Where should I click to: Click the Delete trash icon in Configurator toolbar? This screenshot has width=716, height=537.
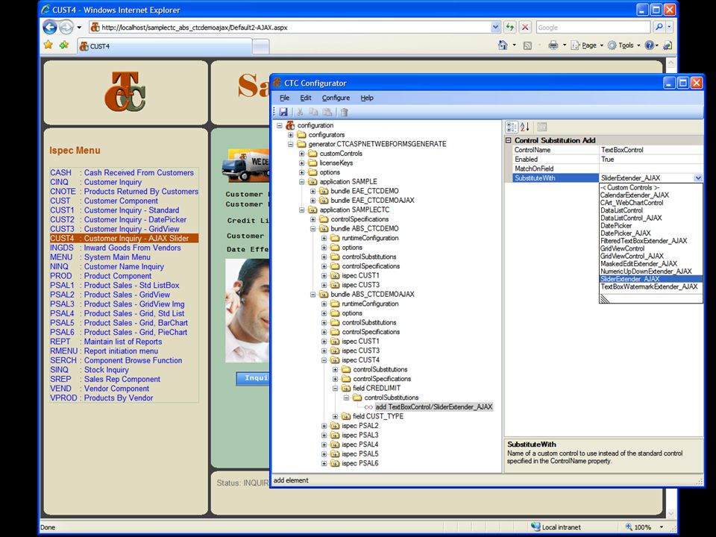click(x=345, y=112)
